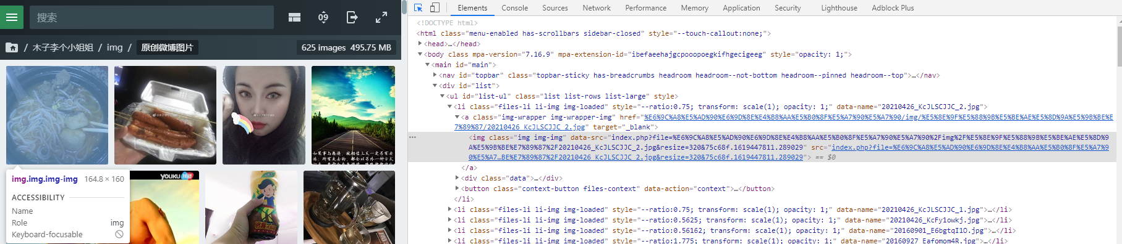
Task: Expand the head element node
Action: click(x=420, y=44)
